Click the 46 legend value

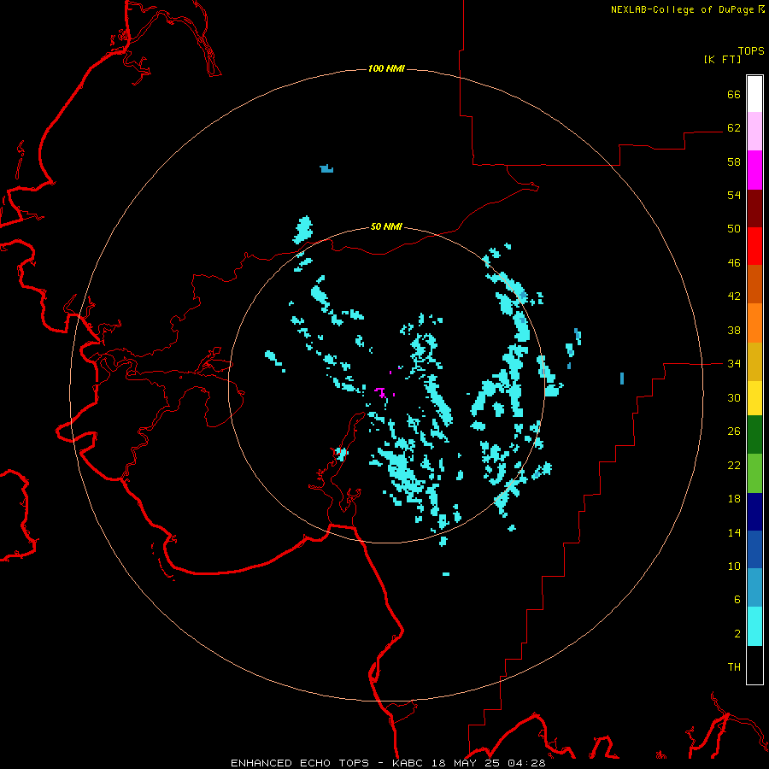(x=734, y=263)
